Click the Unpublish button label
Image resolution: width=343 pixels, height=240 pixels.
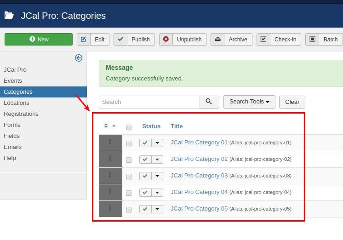(x=189, y=40)
